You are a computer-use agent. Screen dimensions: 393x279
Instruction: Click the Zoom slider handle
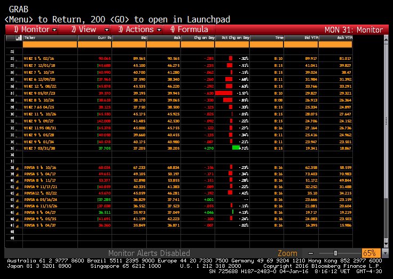[335, 253]
